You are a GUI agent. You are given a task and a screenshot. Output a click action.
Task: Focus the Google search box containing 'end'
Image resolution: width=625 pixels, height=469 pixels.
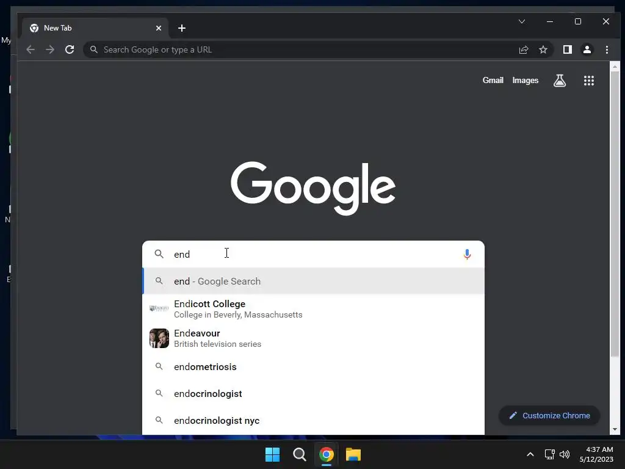coord(313,254)
